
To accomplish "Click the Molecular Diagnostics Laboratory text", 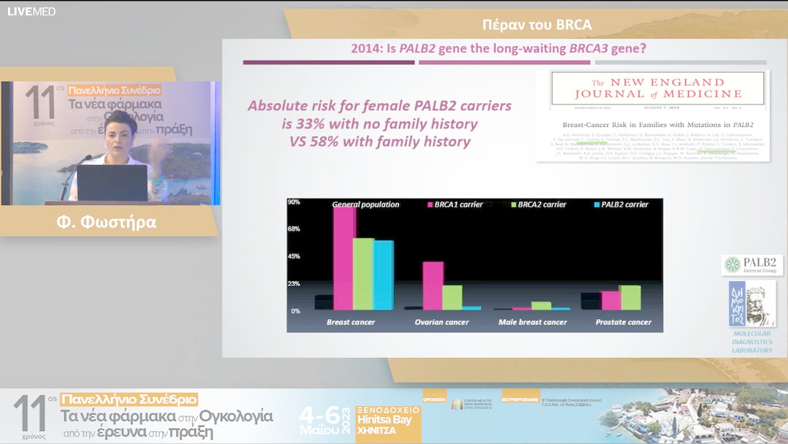I will click(752, 342).
